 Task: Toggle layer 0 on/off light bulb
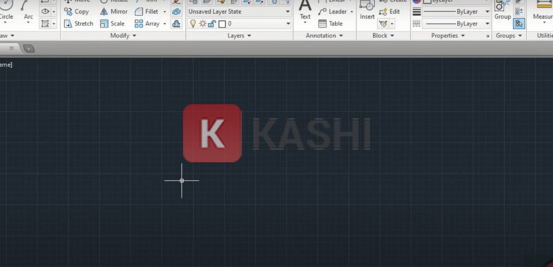click(193, 24)
